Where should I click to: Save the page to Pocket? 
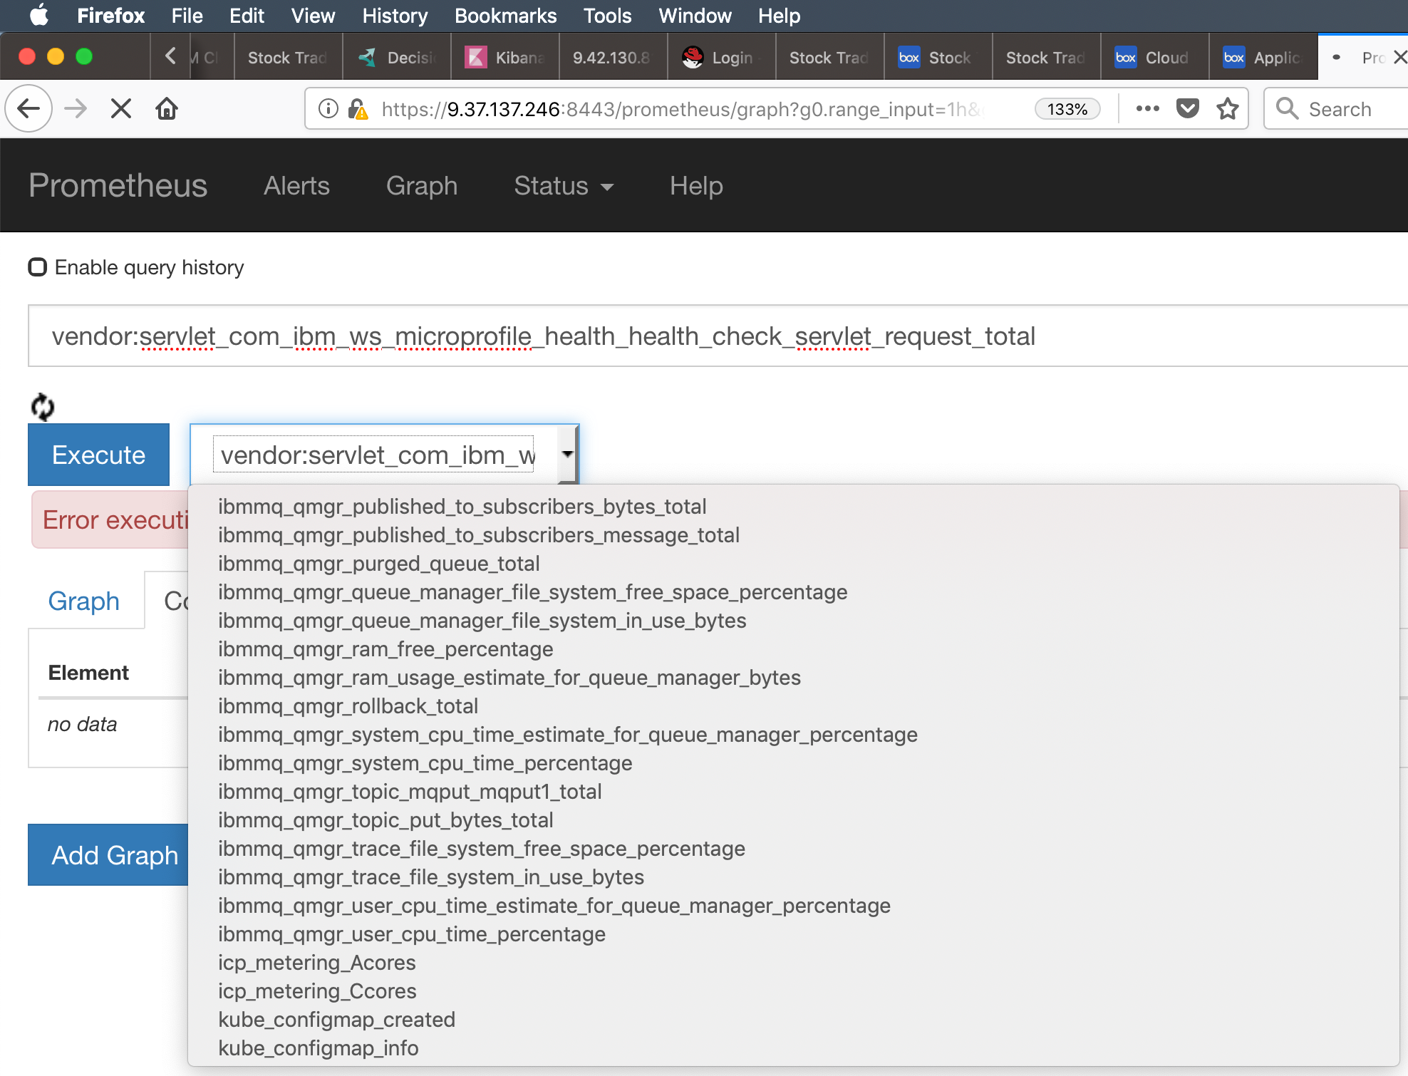pos(1187,108)
